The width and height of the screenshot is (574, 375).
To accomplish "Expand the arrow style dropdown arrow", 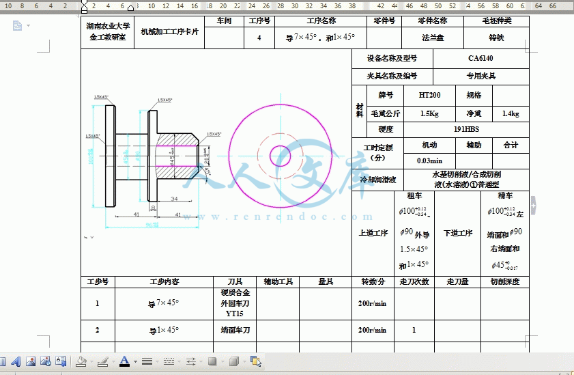I will point(201,362).
